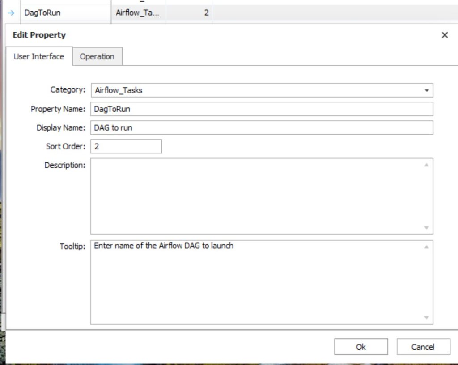The image size is (458, 365).
Task: Click the row indicator arrow beside DagToRun
Action: (11, 13)
